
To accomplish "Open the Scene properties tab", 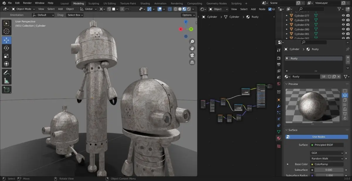I will (x=279, y=77).
